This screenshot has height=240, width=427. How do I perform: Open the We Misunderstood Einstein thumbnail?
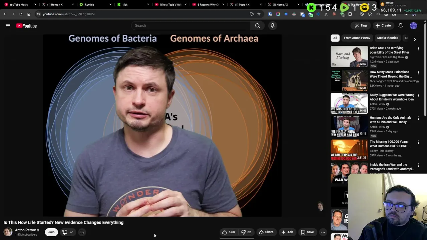pos(349,103)
